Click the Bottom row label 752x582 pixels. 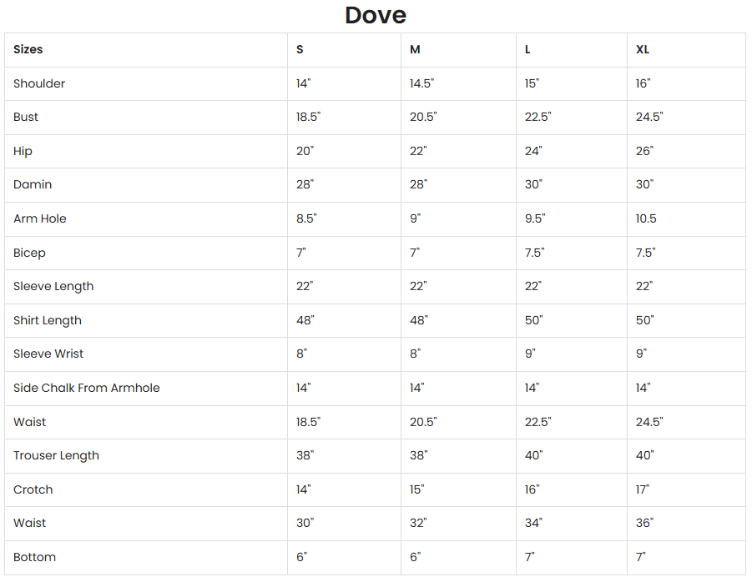tap(35, 557)
